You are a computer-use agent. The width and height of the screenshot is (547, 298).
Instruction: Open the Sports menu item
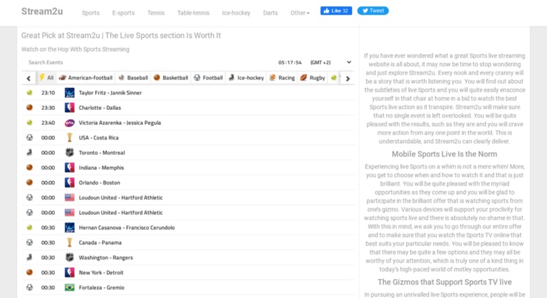[x=91, y=13]
